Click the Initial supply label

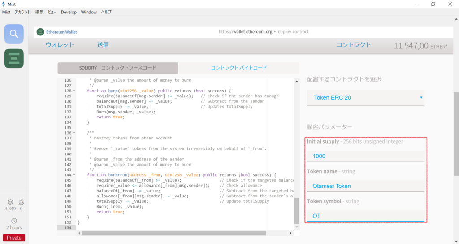point(323,141)
